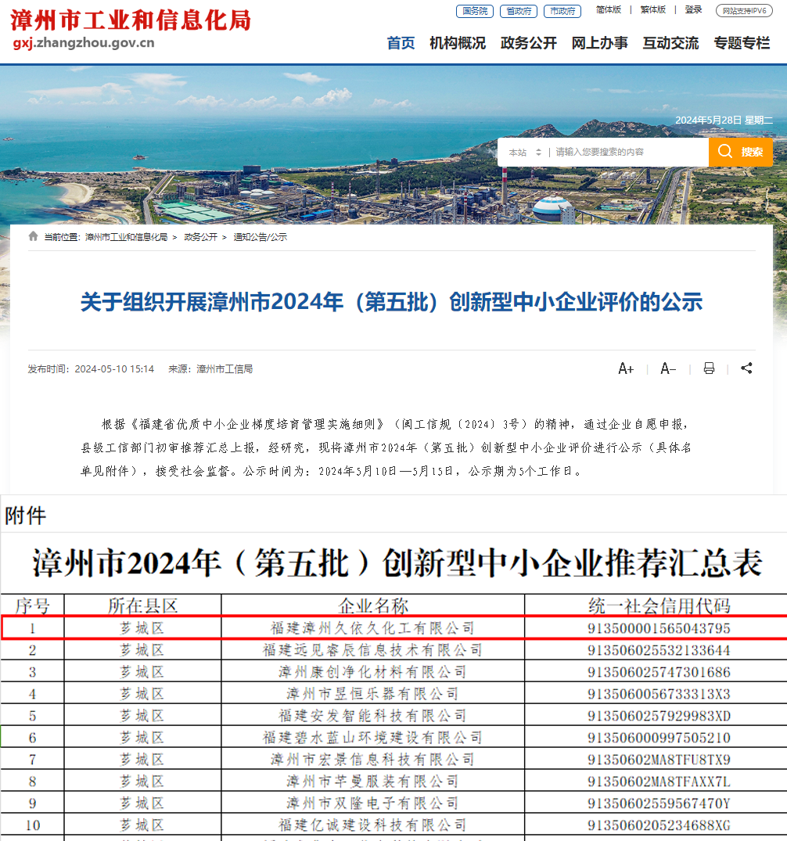
Task: Go to 政务公开 in top navigation
Action: click(x=528, y=43)
